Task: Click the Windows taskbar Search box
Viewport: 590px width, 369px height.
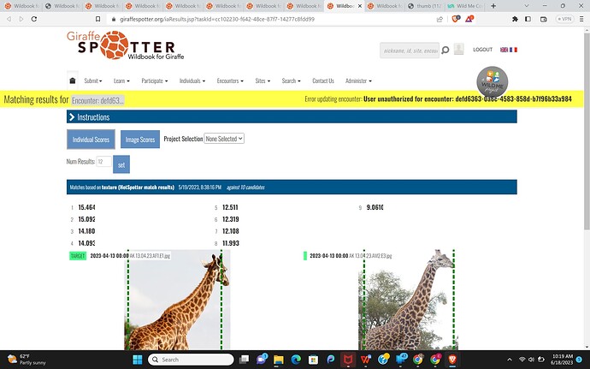Action: (191, 360)
